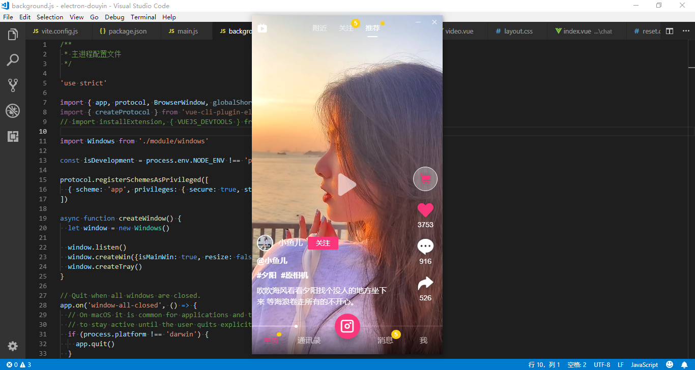695x370 pixels.
Task: Open the Extensions view icon
Action: point(13,136)
